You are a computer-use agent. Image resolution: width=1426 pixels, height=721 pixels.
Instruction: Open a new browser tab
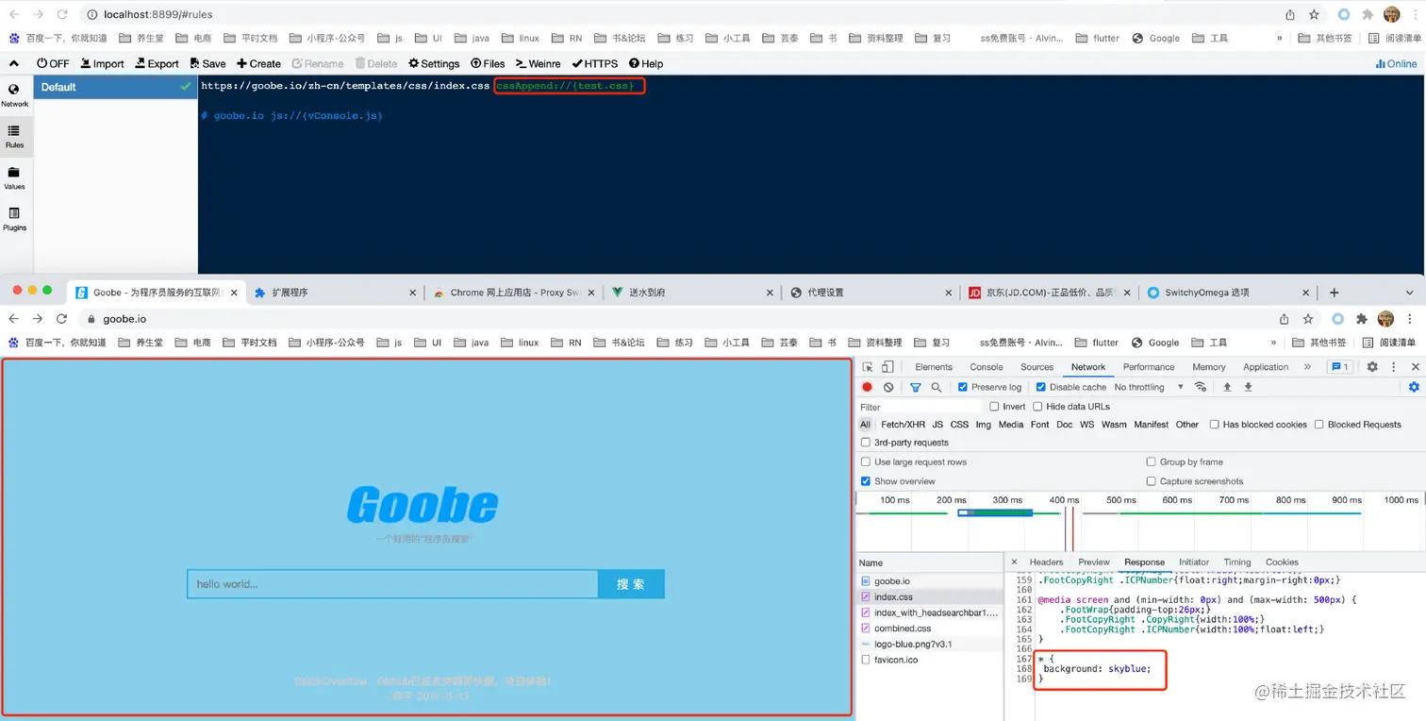pos(1334,293)
